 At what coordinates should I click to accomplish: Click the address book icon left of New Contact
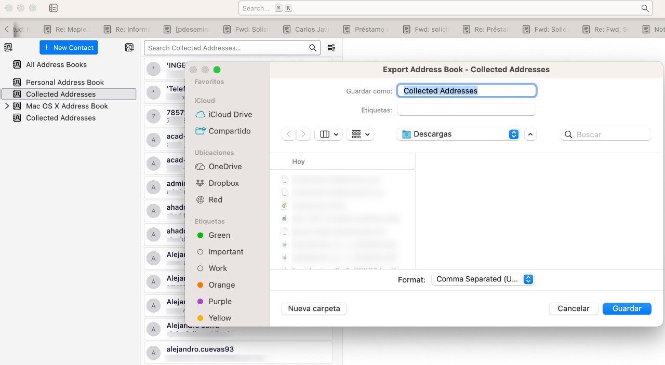click(8, 47)
